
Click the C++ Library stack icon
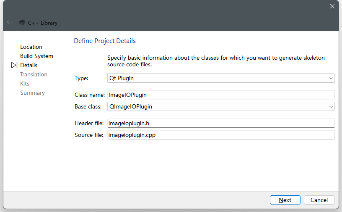22,23
